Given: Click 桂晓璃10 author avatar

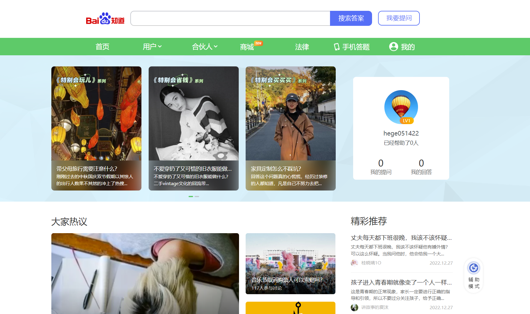Looking at the screenshot, I should 354,263.
